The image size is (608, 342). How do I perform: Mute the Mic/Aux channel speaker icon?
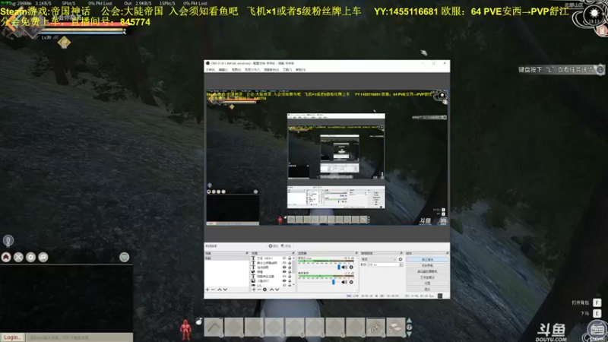[x=344, y=268]
